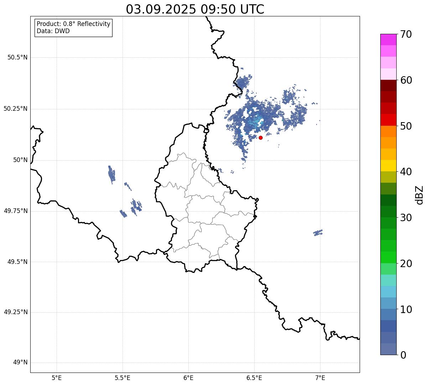Click the 49.75°N latitude label
The height and width of the screenshot is (385, 428).
coord(15,211)
